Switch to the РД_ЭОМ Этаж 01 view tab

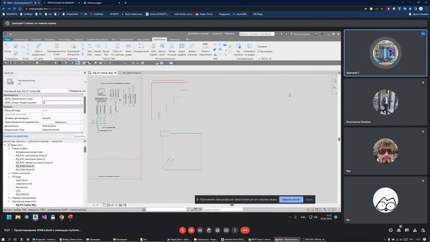click(132, 73)
